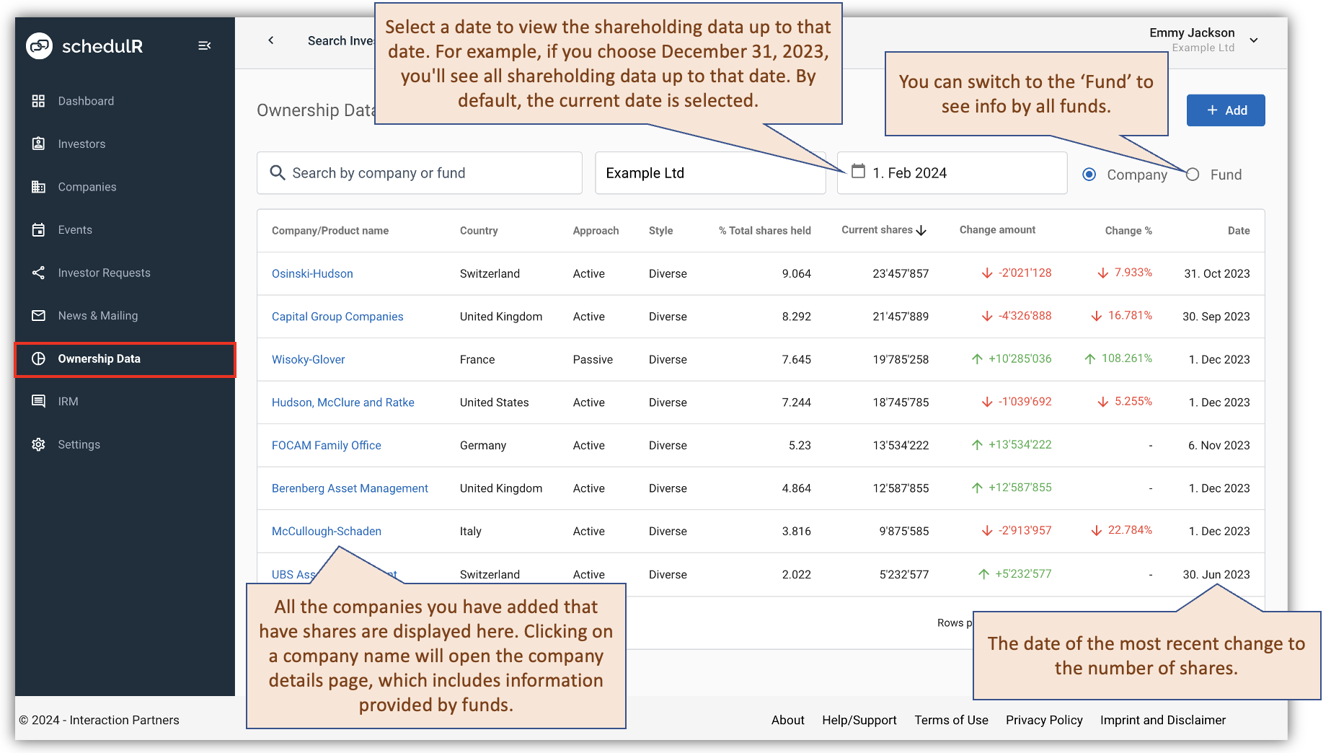Click inside the company search field
This screenshot has height=753, width=1331.
coord(418,172)
